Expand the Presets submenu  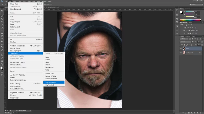(x=26, y=77)
